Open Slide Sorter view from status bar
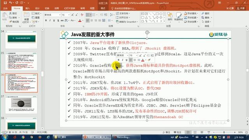Viewport: 249px width, 140px height. [195, 132]
